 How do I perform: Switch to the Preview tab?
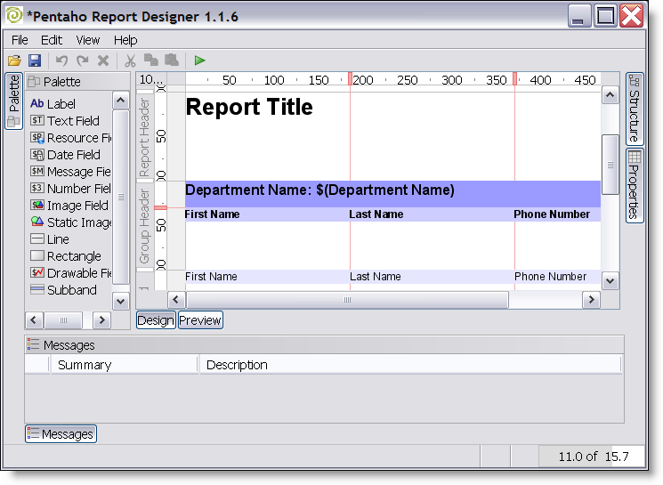pos(200,320)
